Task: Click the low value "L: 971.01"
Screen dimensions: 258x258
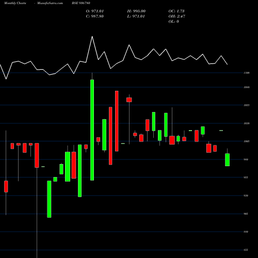Action: pos(136,17)
